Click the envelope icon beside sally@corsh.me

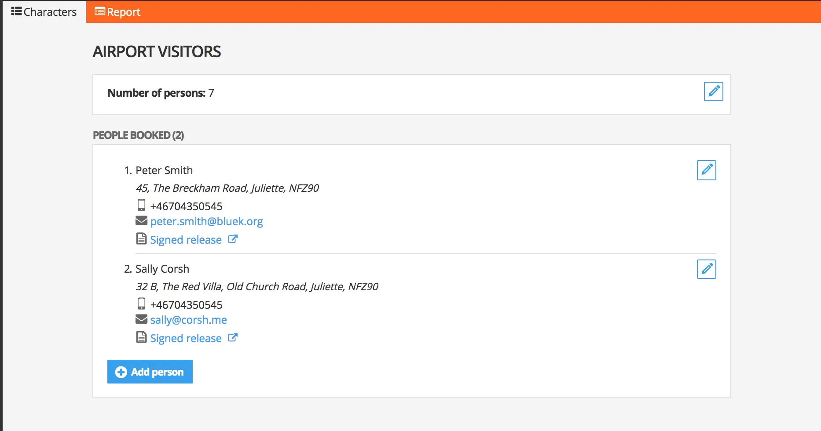click(141, 319)
